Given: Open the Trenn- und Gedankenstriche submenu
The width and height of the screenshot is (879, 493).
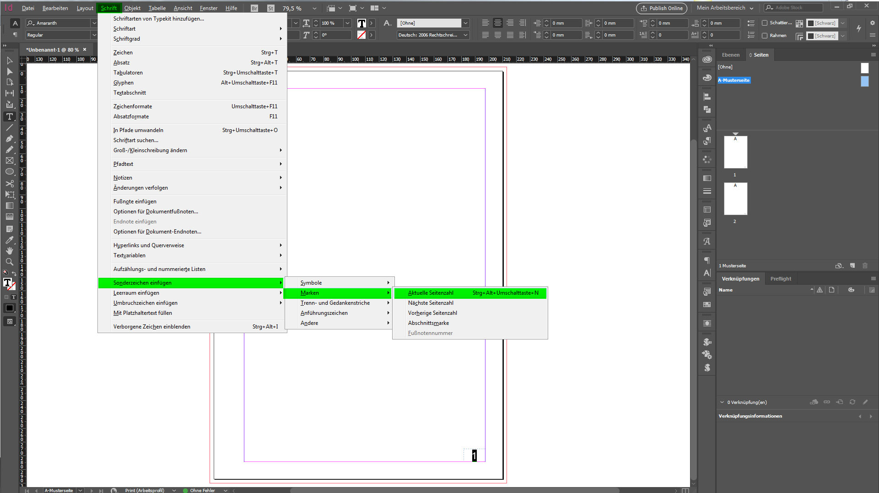Looking at the screenshot, I should (x=338, y=303).
